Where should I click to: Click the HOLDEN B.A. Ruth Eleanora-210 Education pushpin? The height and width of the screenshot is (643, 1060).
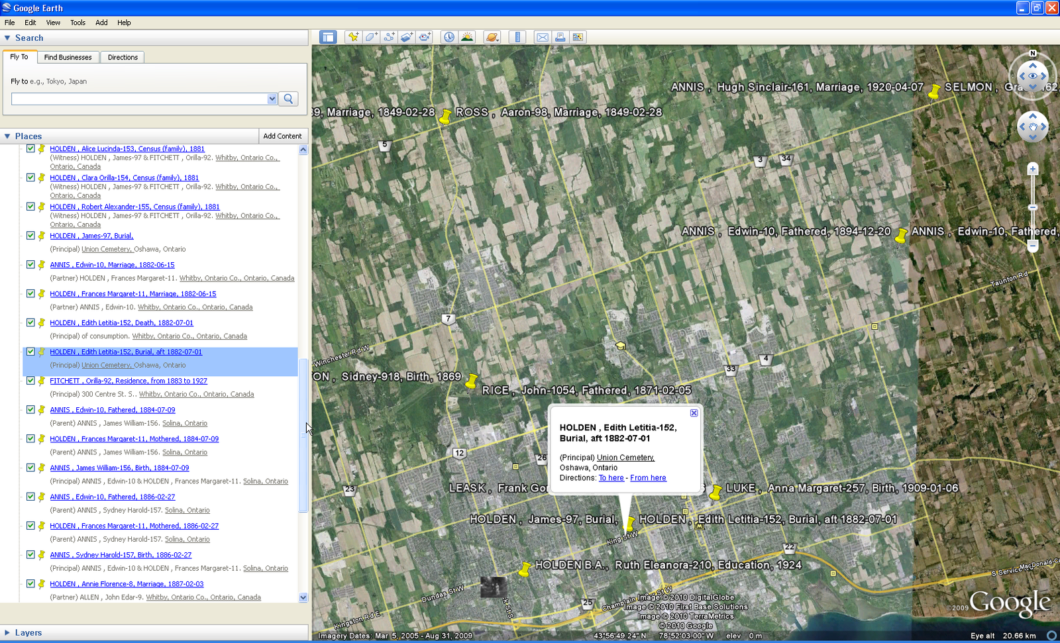[x=525, y=569]
